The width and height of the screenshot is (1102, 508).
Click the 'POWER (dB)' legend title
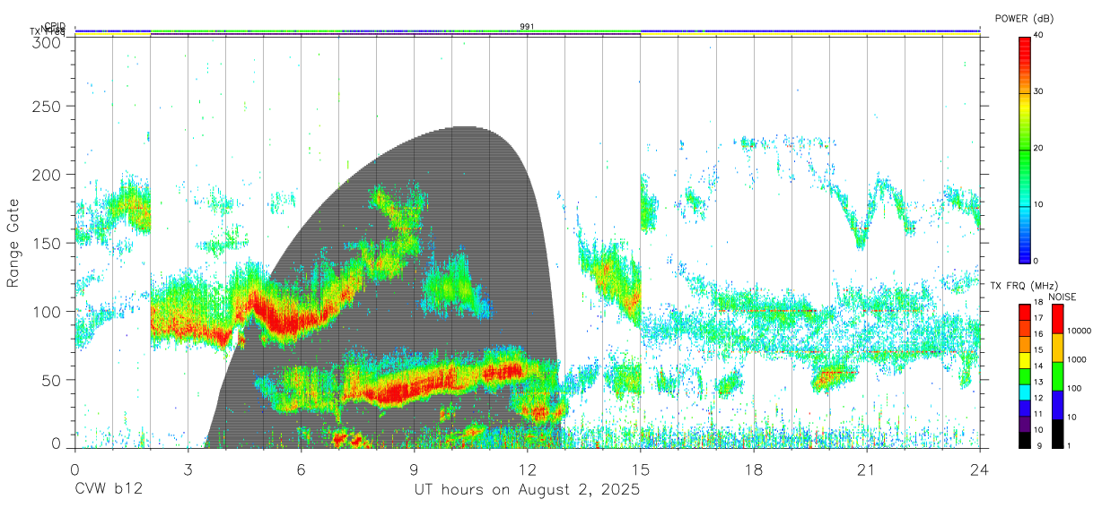coord(1025,18)
